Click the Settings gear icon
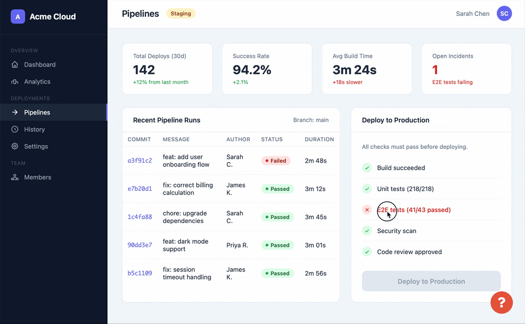 click(15, 147)
